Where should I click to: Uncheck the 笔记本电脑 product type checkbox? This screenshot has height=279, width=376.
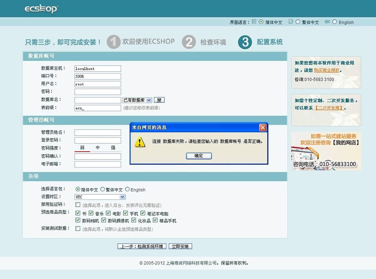click(143, 213)
